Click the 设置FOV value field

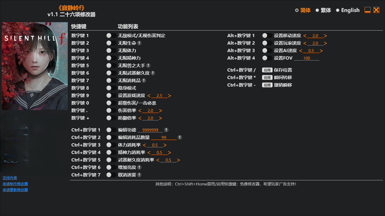coord(306,58)
